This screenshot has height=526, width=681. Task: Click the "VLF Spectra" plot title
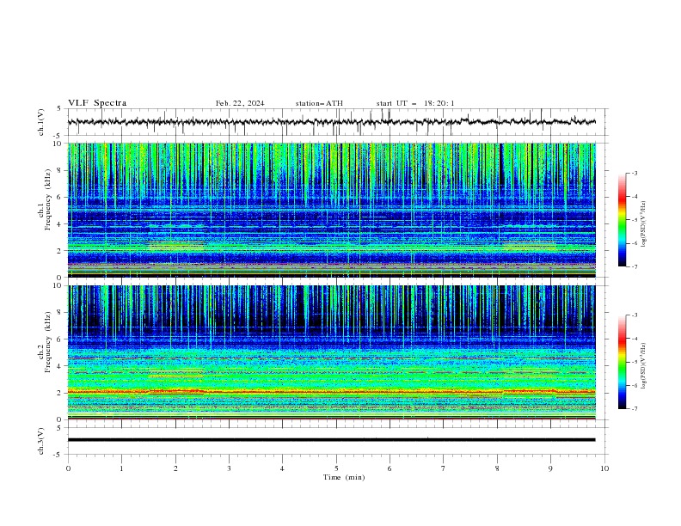pyautogui.click(x=97, y=103)
